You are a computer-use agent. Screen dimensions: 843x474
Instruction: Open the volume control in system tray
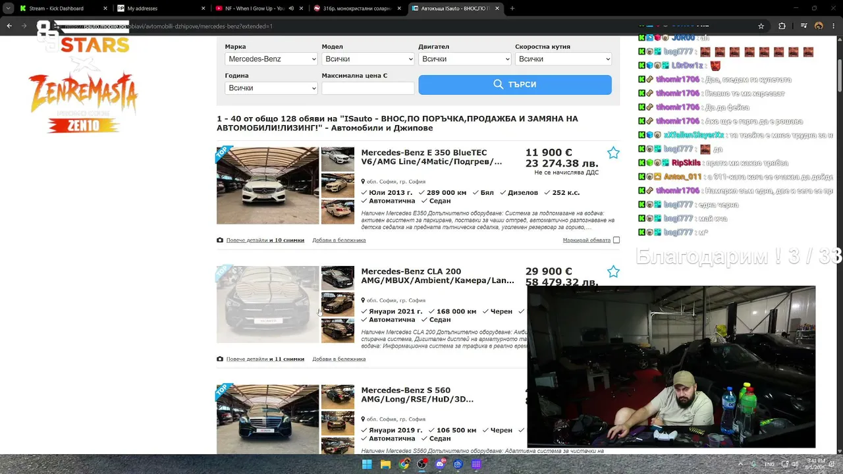[796, 464]
